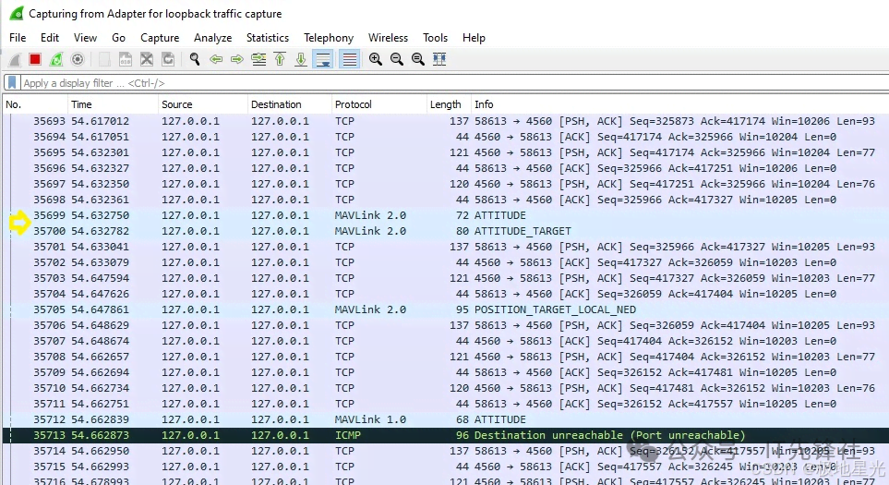Go back in packet history

click(216, 59)
